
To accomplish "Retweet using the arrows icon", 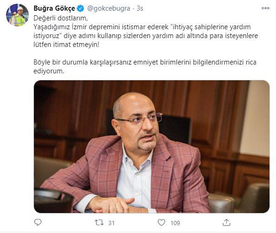I will (99, 223).
